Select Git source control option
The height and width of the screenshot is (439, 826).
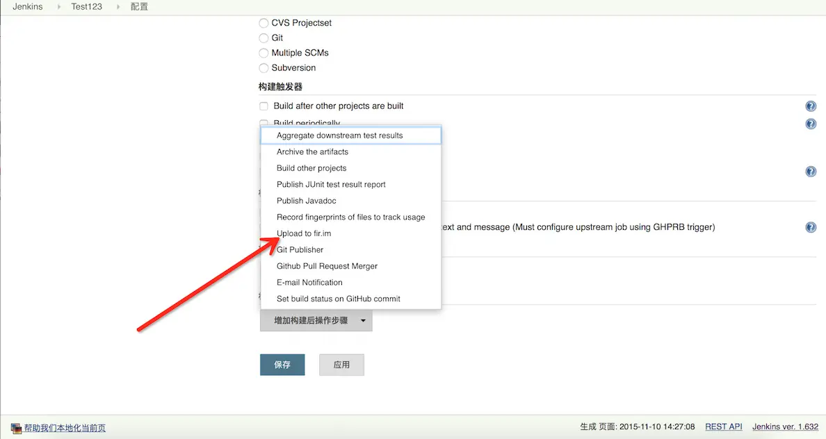[264, 38]
